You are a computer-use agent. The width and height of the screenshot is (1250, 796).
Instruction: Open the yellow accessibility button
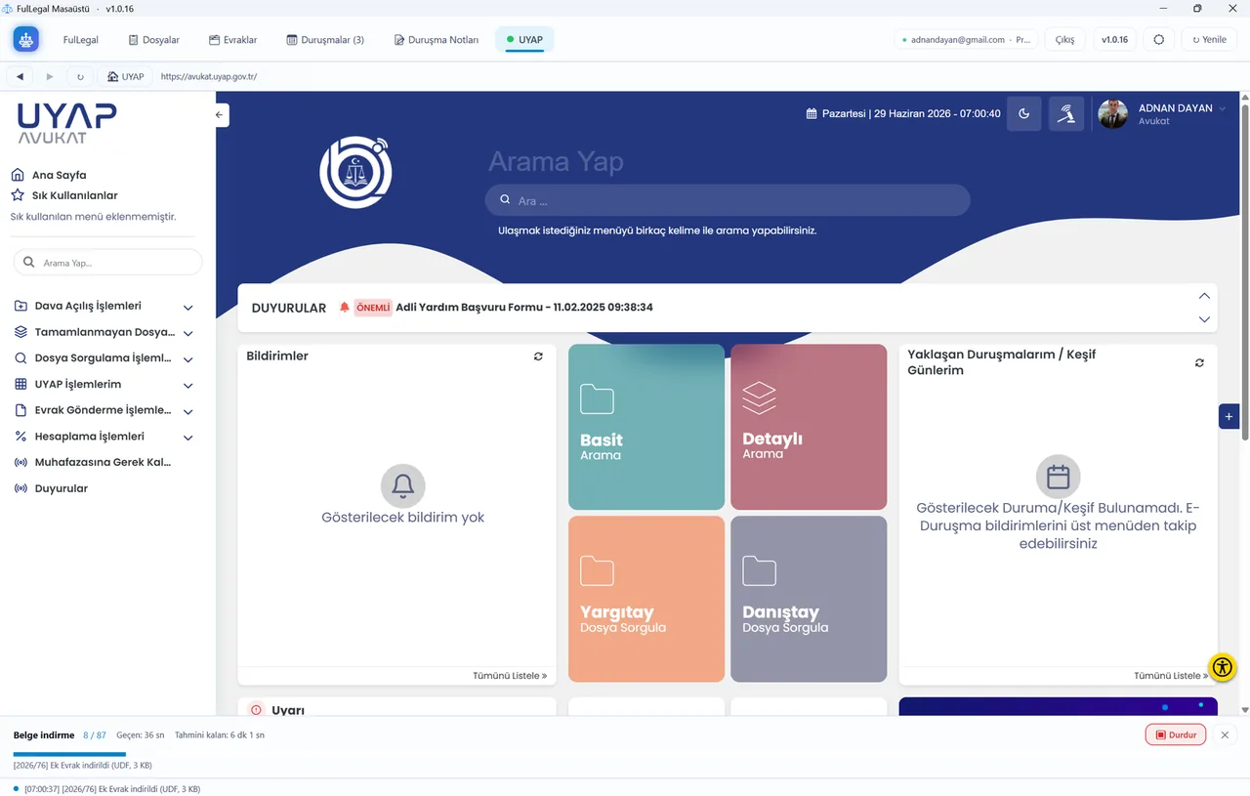point(1223,667)
